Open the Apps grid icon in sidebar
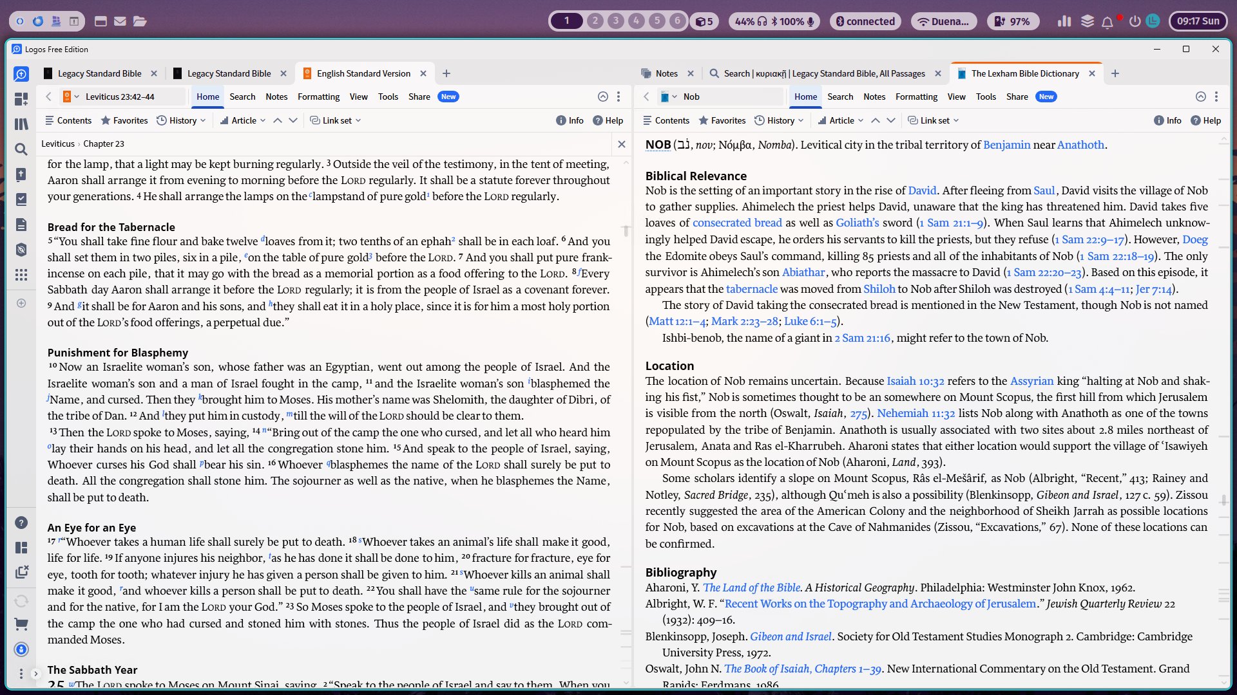The height and width of the screenshot is (695, 1237). point(21,275)
